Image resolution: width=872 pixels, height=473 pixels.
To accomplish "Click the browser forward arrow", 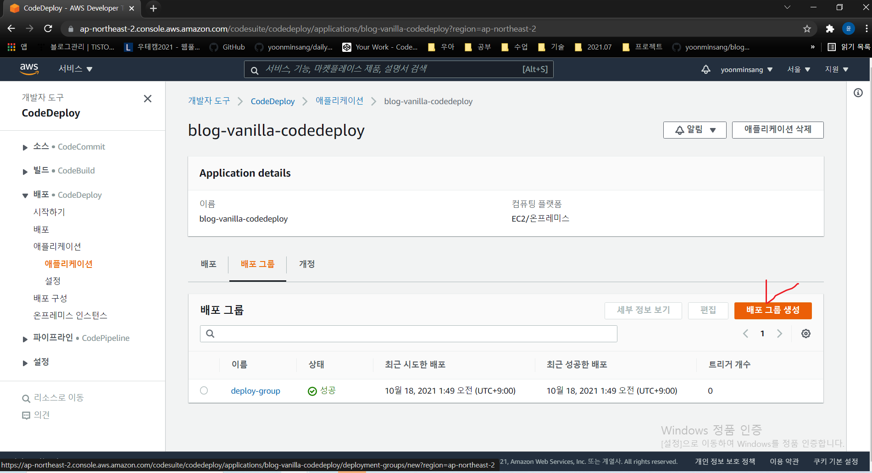I will pyautogui.click(x=30, y=28).
